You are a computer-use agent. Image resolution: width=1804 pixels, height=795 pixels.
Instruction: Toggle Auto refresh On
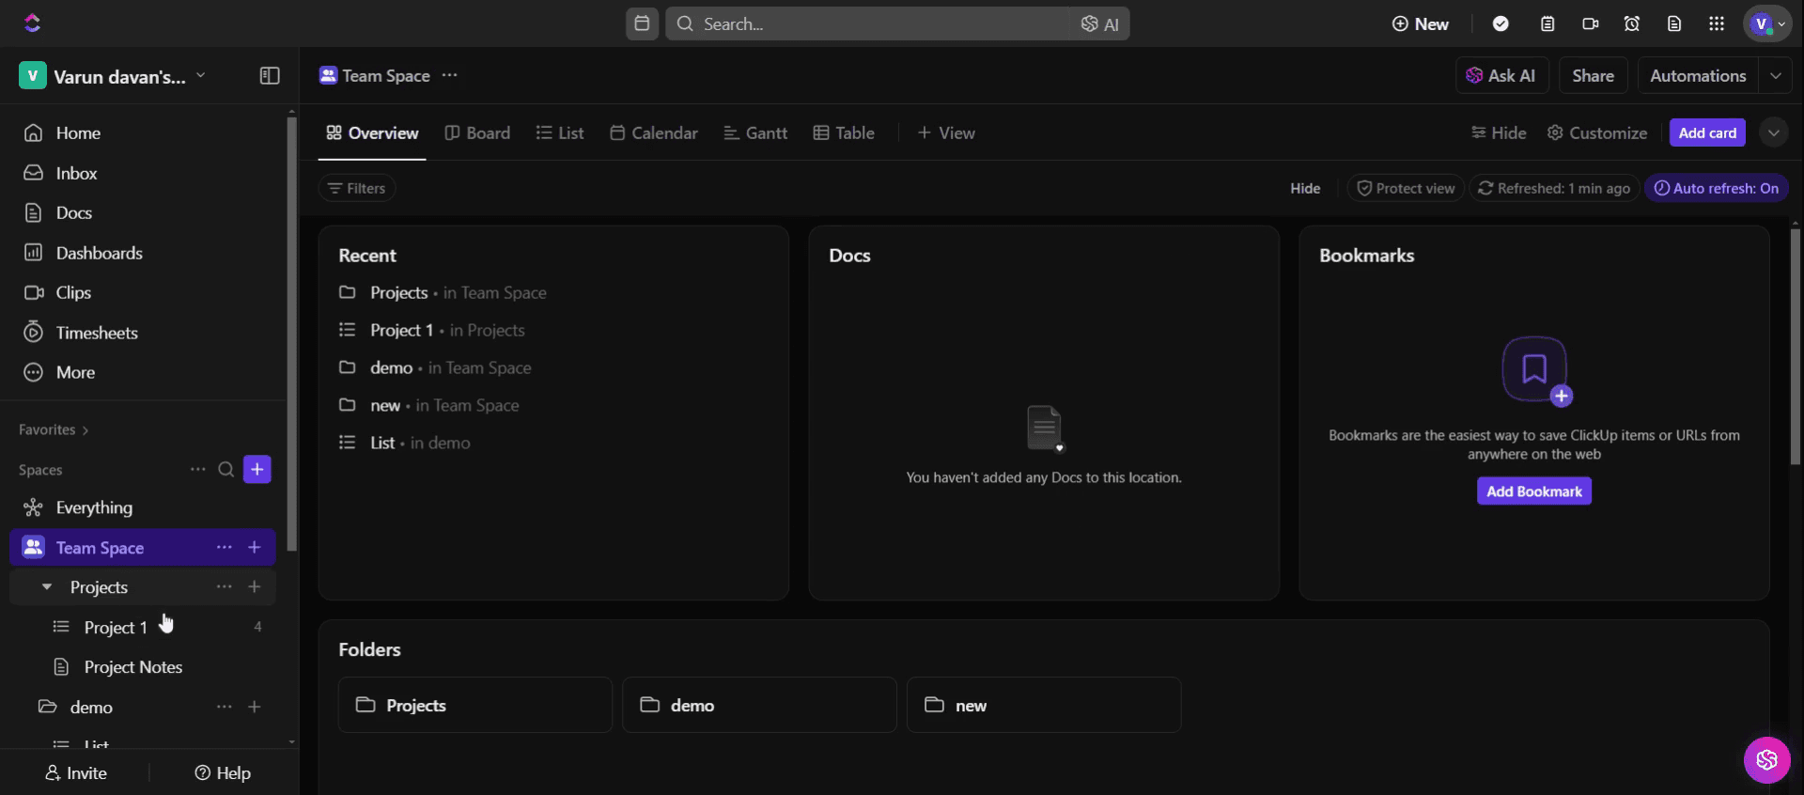[x=1716, y=188]
